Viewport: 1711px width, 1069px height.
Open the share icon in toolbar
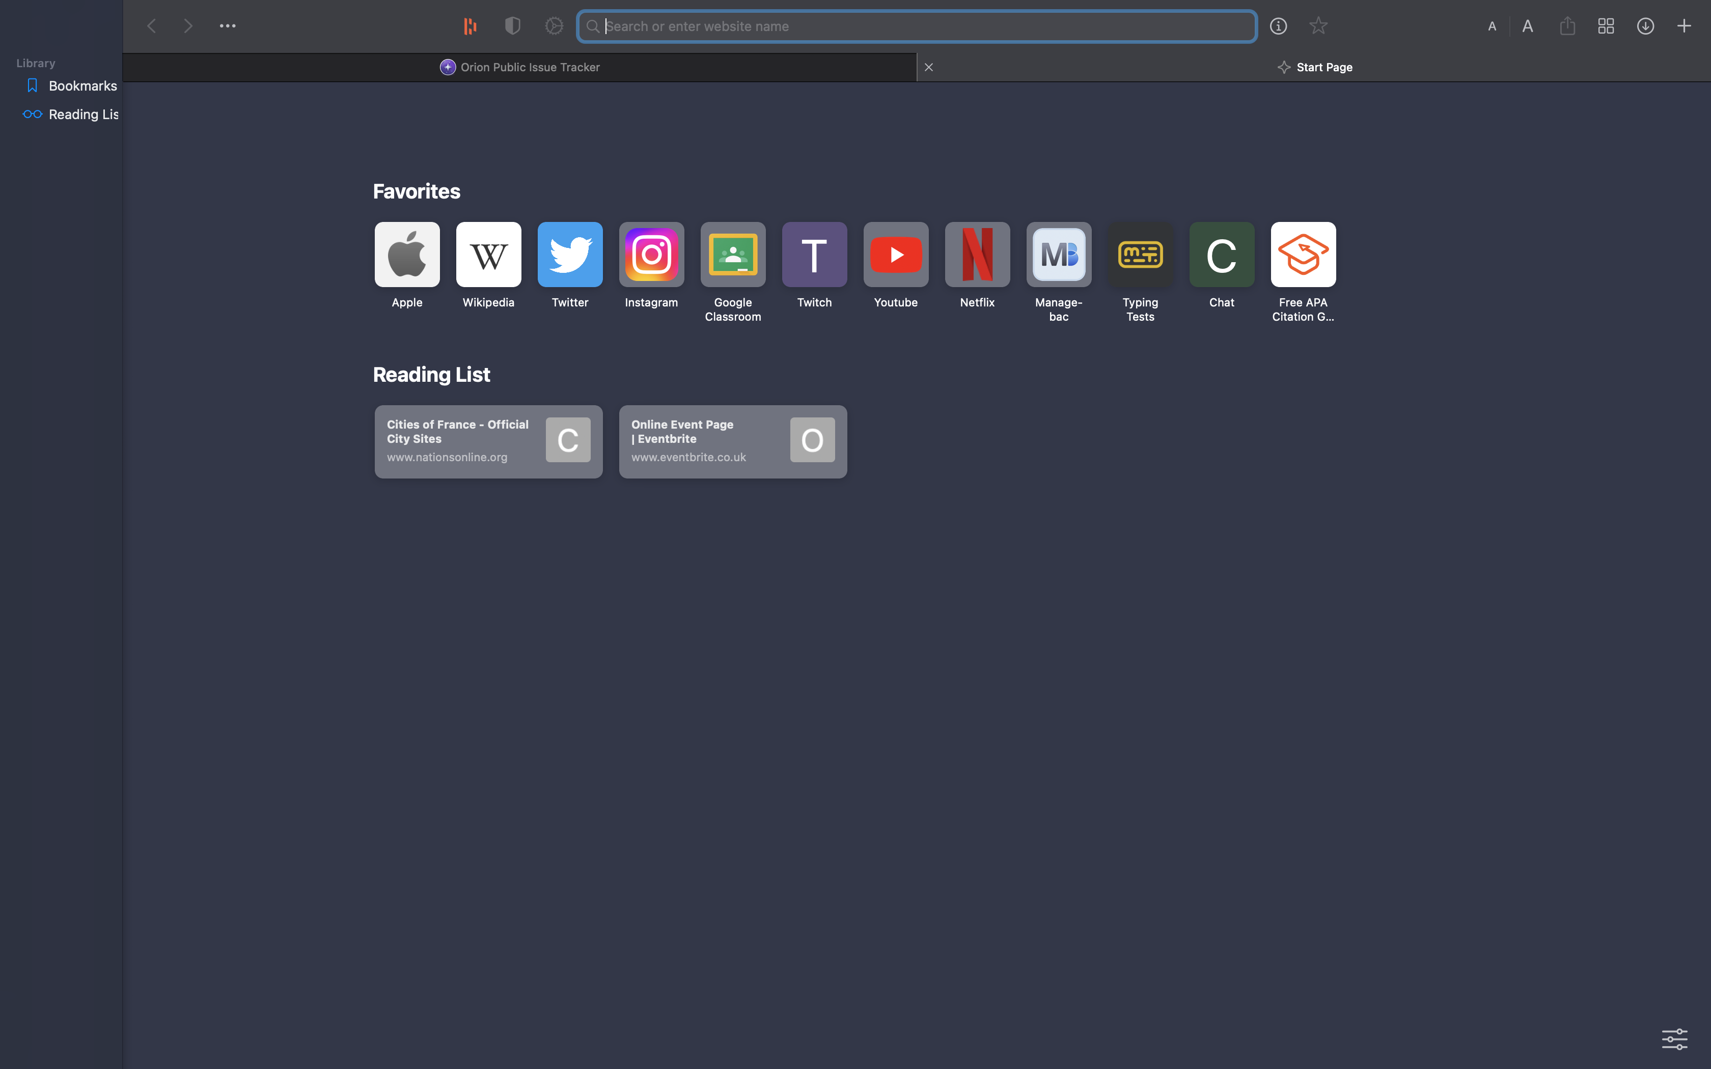coord(1567,26)
